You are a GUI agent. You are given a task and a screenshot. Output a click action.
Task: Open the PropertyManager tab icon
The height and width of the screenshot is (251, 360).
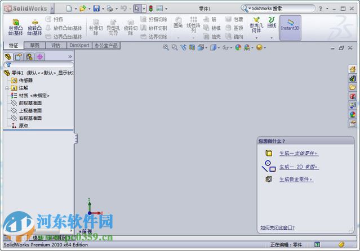[x=19, y=57]
